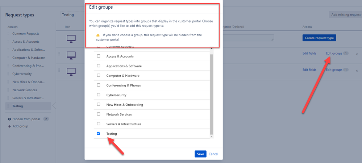Viewport: 362px width, 163px height.
Task: Click the Computer & Hardware group drag handle
Action: (x=9, y=58)
